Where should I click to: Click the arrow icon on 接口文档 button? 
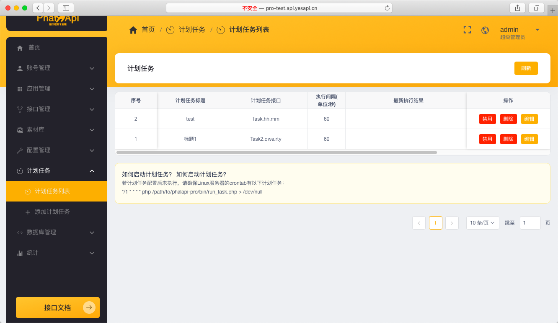click(89, 307)
